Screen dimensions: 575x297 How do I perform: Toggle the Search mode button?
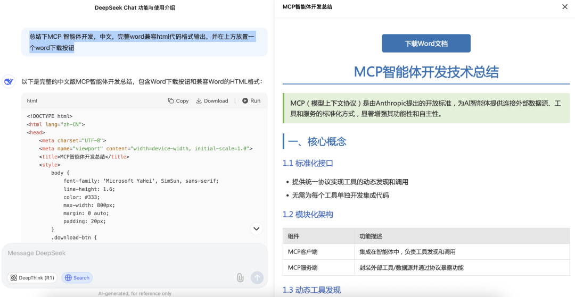pyautogui.click(x=77, y=278)
